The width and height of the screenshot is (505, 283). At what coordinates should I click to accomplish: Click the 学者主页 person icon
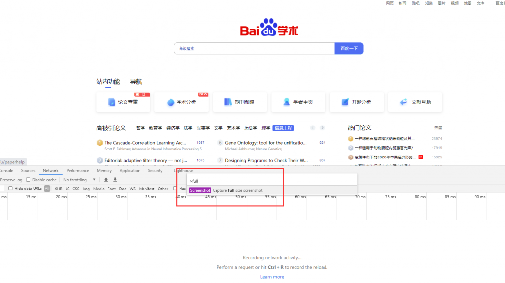point(287,102)
